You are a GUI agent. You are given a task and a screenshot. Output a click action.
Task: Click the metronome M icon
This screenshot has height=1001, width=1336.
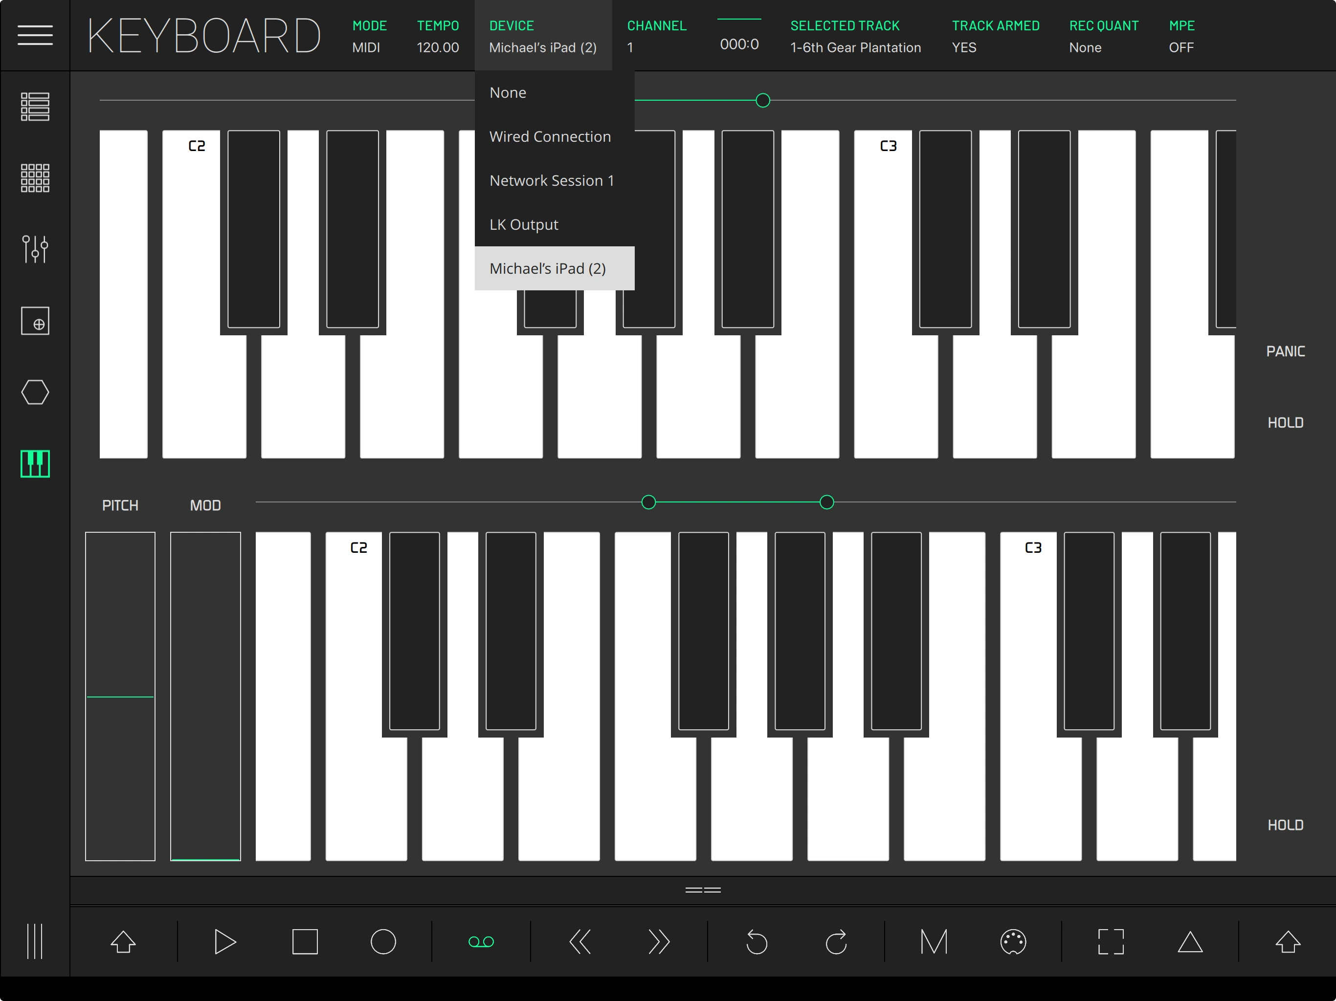coord(934,942)
